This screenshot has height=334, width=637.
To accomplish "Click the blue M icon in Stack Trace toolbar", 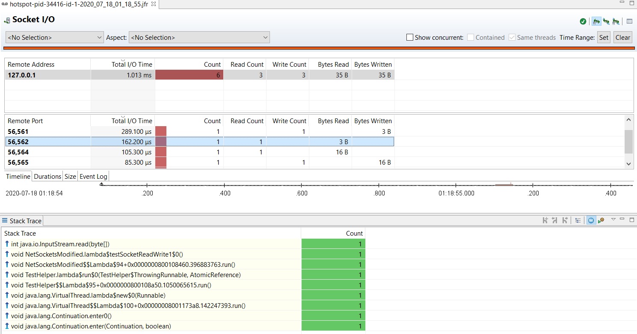I will coord(591,221).
